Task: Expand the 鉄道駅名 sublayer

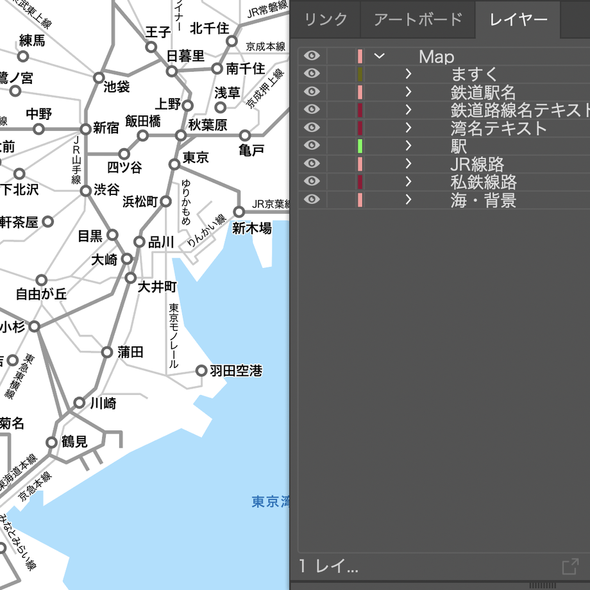Action: [409, 92]
